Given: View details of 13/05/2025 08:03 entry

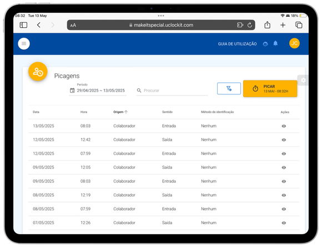Looking at the screenshot, I should click(284, 126).
